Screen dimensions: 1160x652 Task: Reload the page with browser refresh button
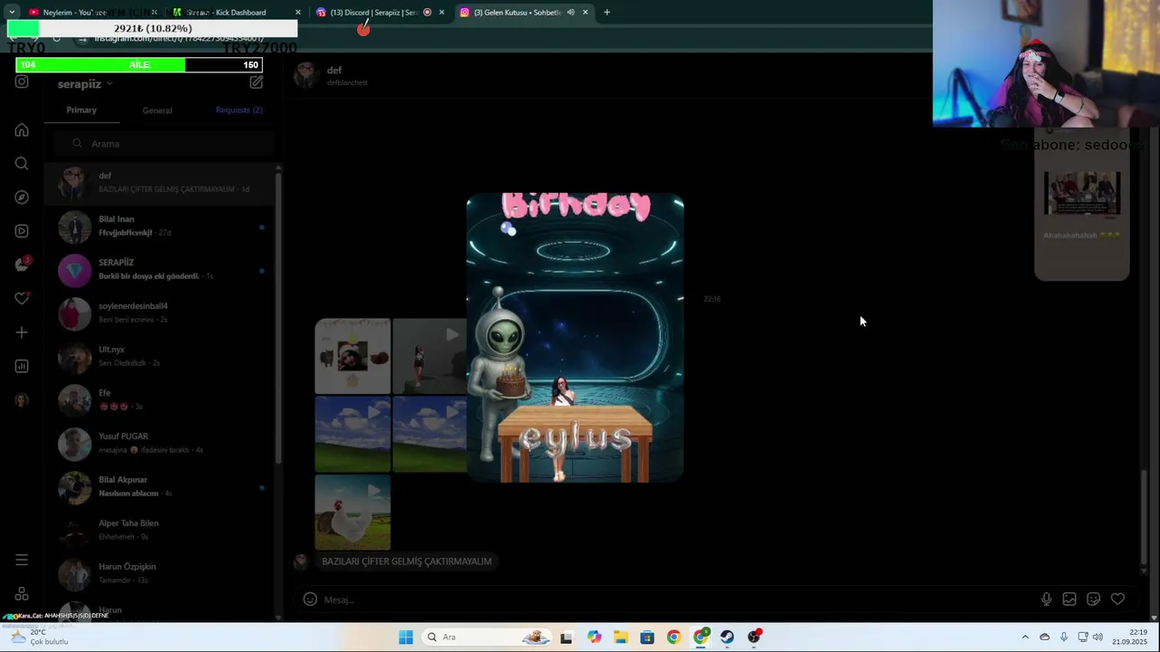[56, 38]
